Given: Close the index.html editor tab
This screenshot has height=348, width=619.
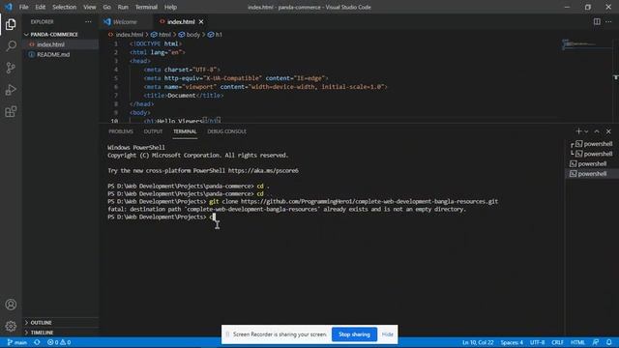Looking at the screenshot, I should tap(201, 21).
